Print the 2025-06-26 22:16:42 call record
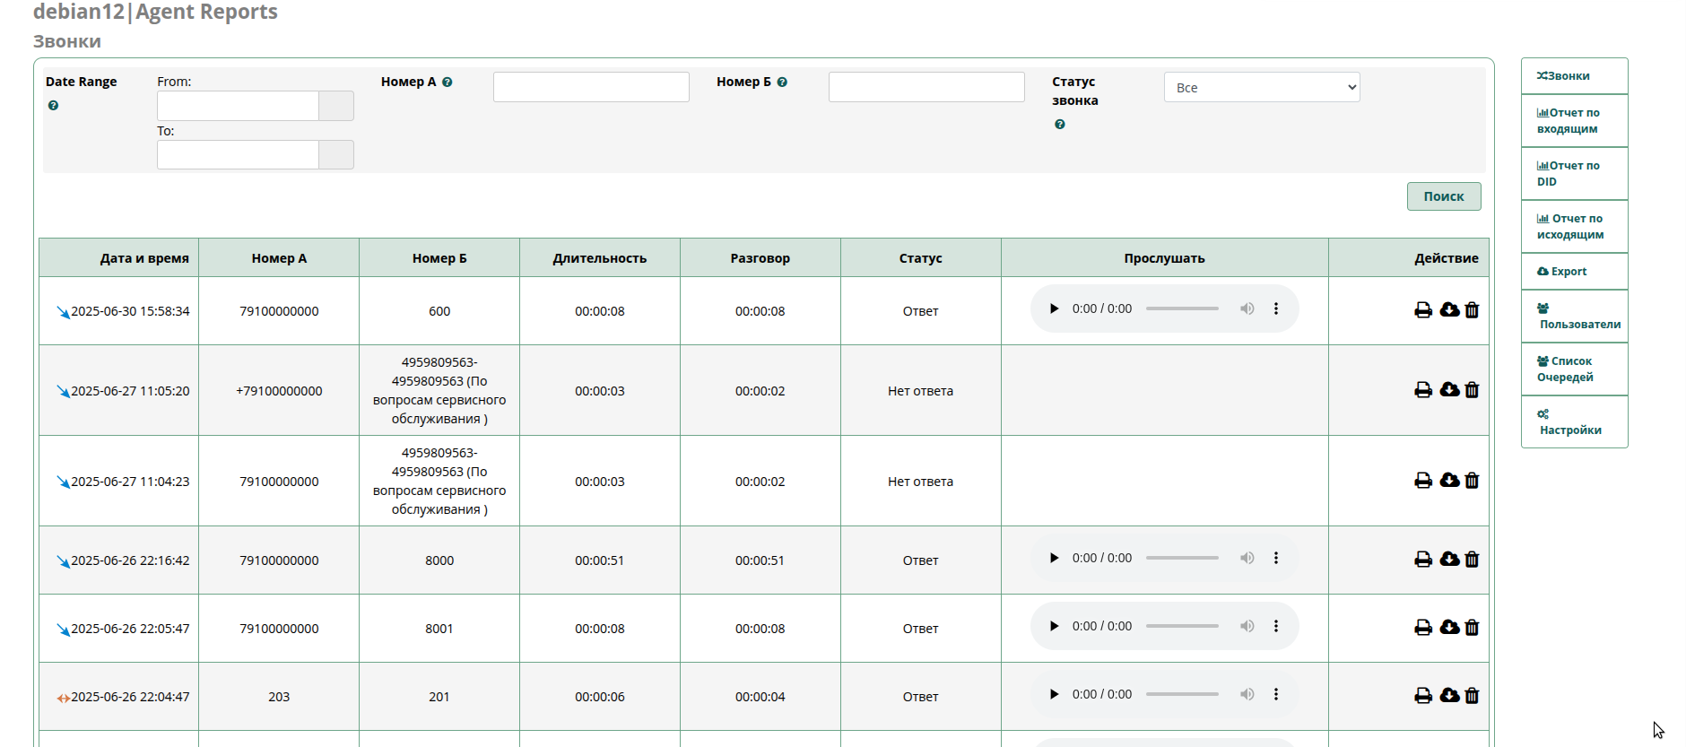1686x747 pixels. pos(1423,560)
